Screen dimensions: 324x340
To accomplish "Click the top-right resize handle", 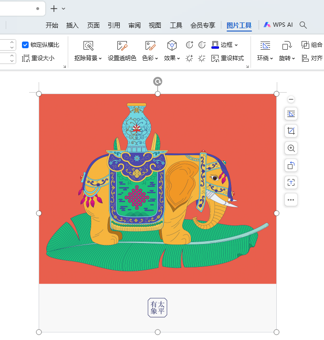I will point(276,94).
